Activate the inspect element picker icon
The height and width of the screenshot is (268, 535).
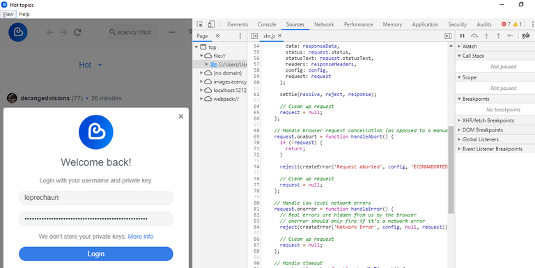point(200,24)
